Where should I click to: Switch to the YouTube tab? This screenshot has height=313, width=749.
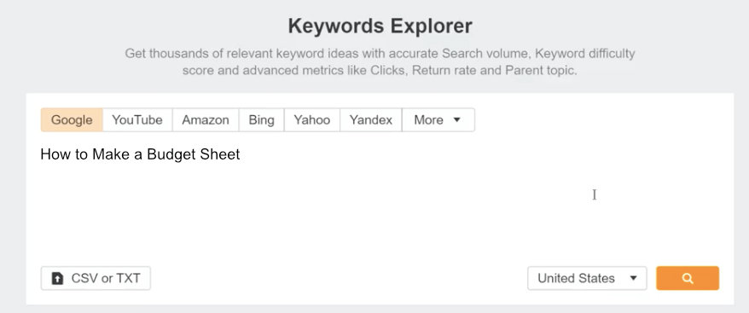(x=137, y=119)
